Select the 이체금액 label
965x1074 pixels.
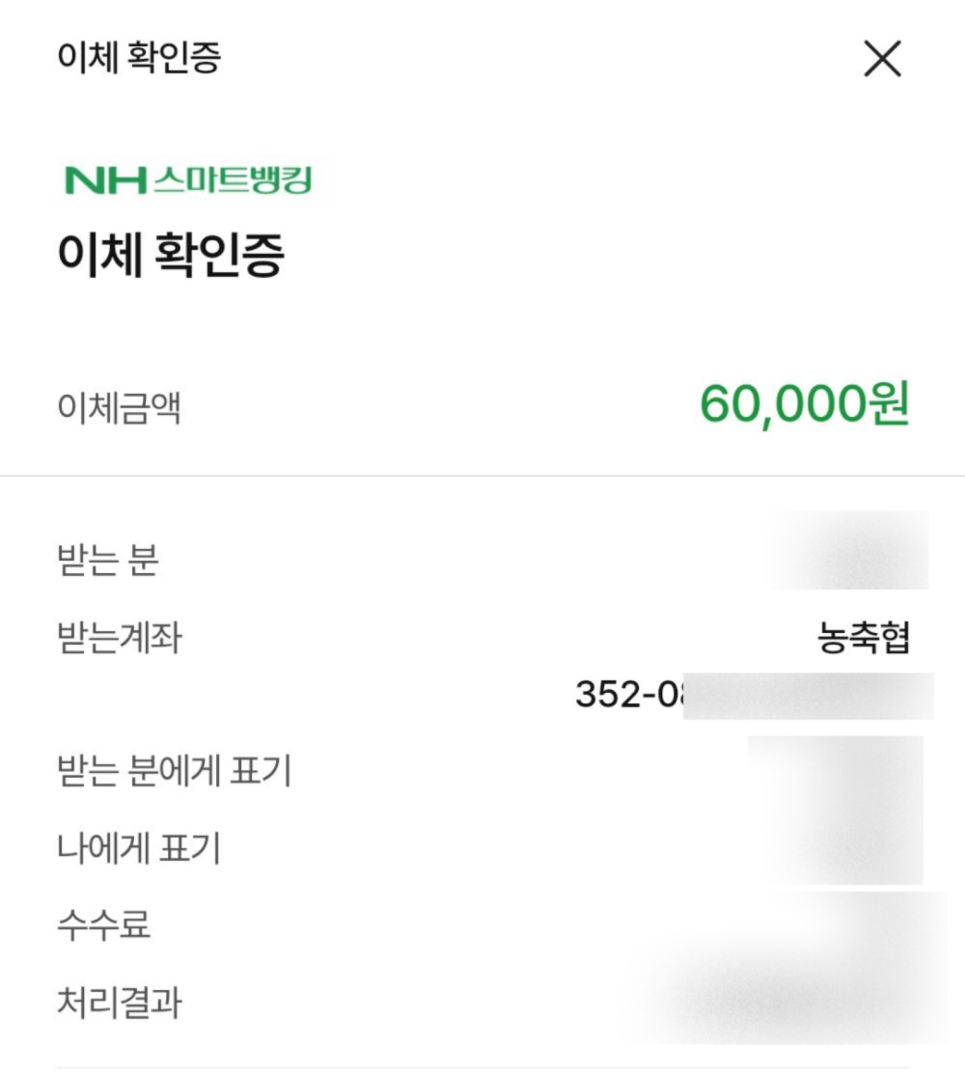click(119, 408)
